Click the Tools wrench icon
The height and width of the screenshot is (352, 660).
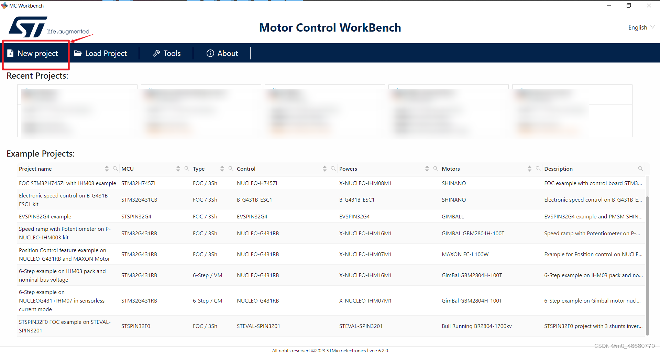(156, 53)
